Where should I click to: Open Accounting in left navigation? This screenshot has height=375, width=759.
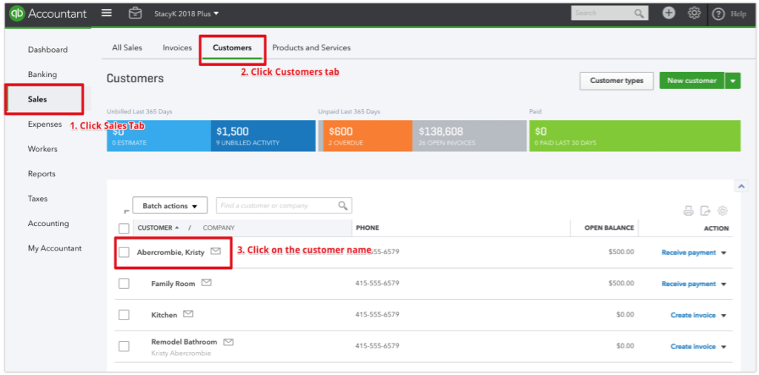[48, 224]
